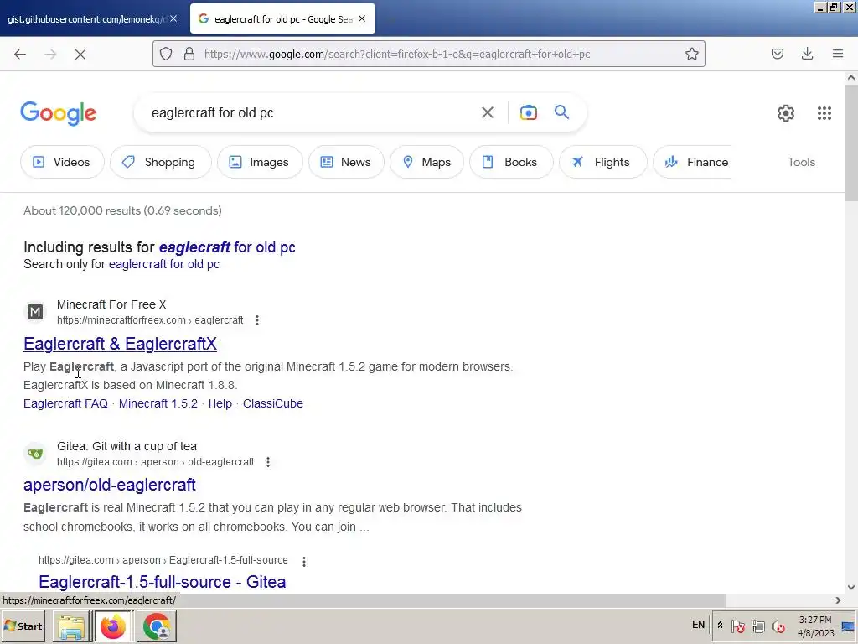Image resolution: width=858 pixels, height=644 pixels.
Task: Show hidden tray icons arrow
Action: (x=720, y=626)
